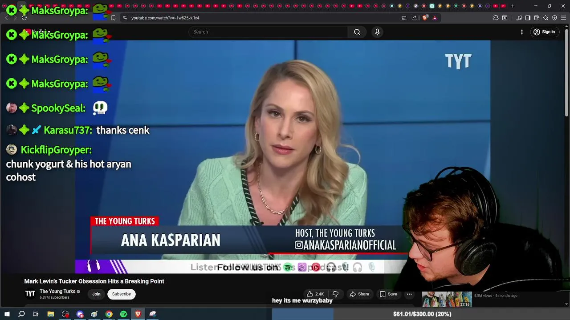Click the address bar URL youtube.com/watch
Image resolution: width=570 pixels, height=320 pixels.
coord(165,18)
